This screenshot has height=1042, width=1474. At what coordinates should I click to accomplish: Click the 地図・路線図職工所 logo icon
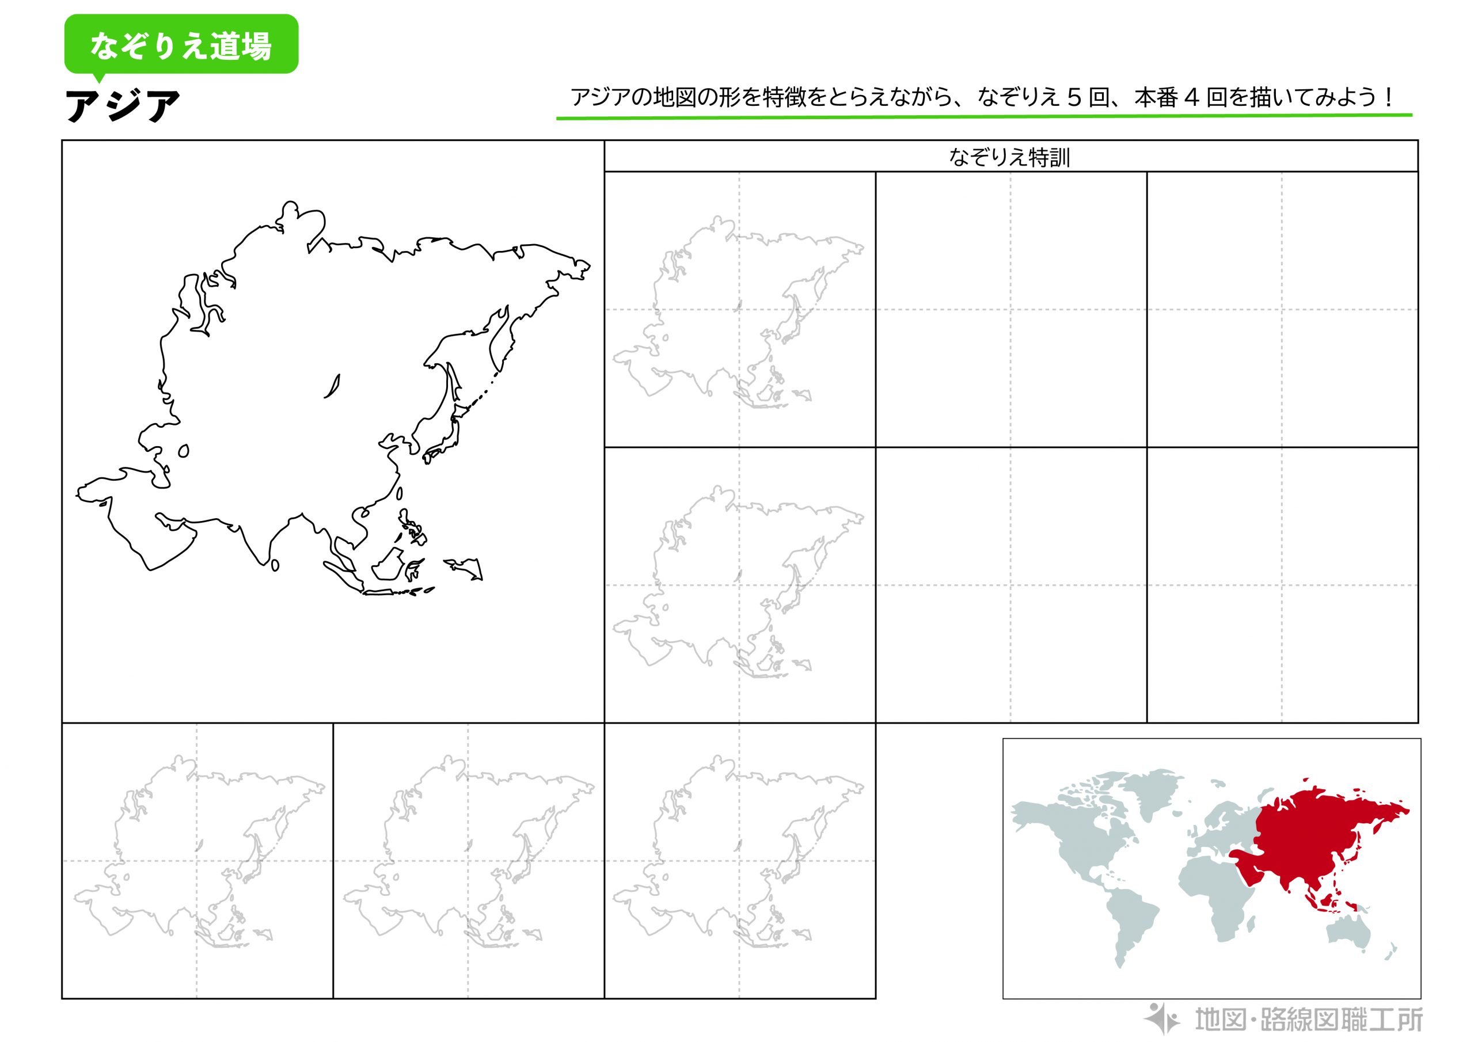pos(1161,1018)
